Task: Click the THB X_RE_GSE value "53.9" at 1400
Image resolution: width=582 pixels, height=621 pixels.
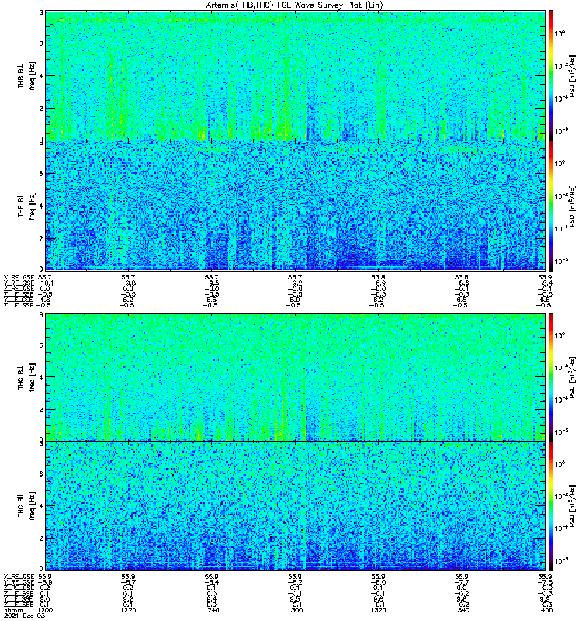Action: [x=546, y=277]
